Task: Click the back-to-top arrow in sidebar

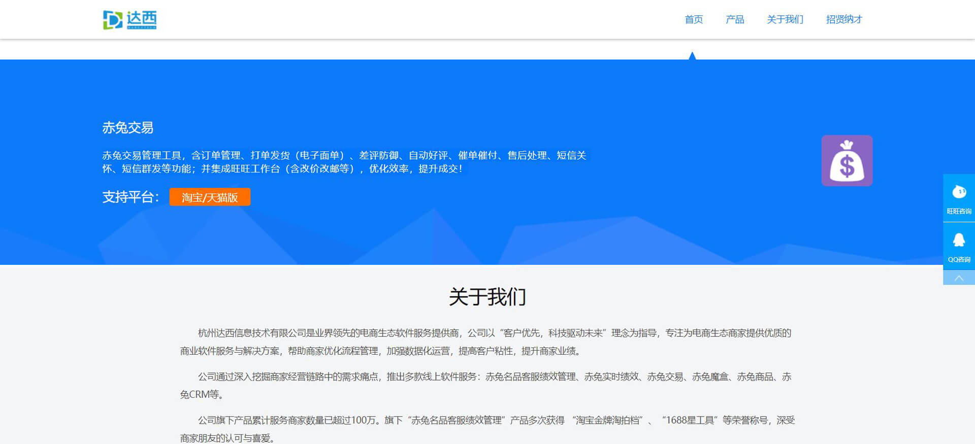Action: coord(959,278)
